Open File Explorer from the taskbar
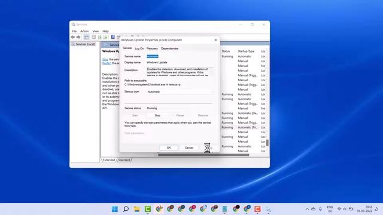The image size is (383, 215). pos(137,209)
